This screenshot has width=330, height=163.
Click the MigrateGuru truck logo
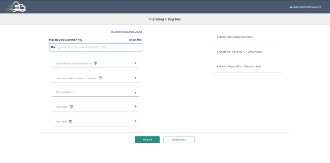coord(19,7)
